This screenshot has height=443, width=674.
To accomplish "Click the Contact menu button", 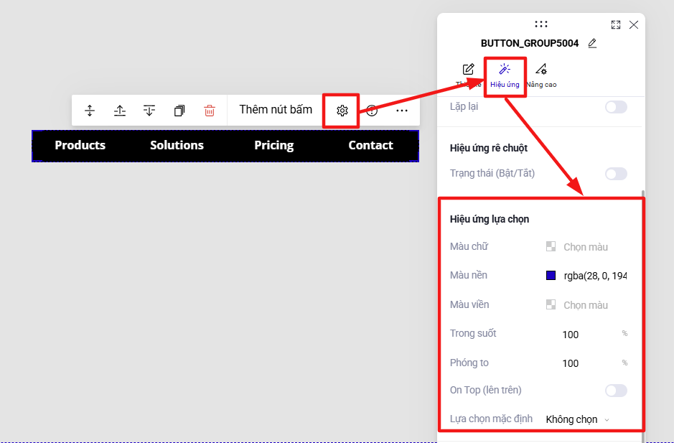I will point(370,145).
